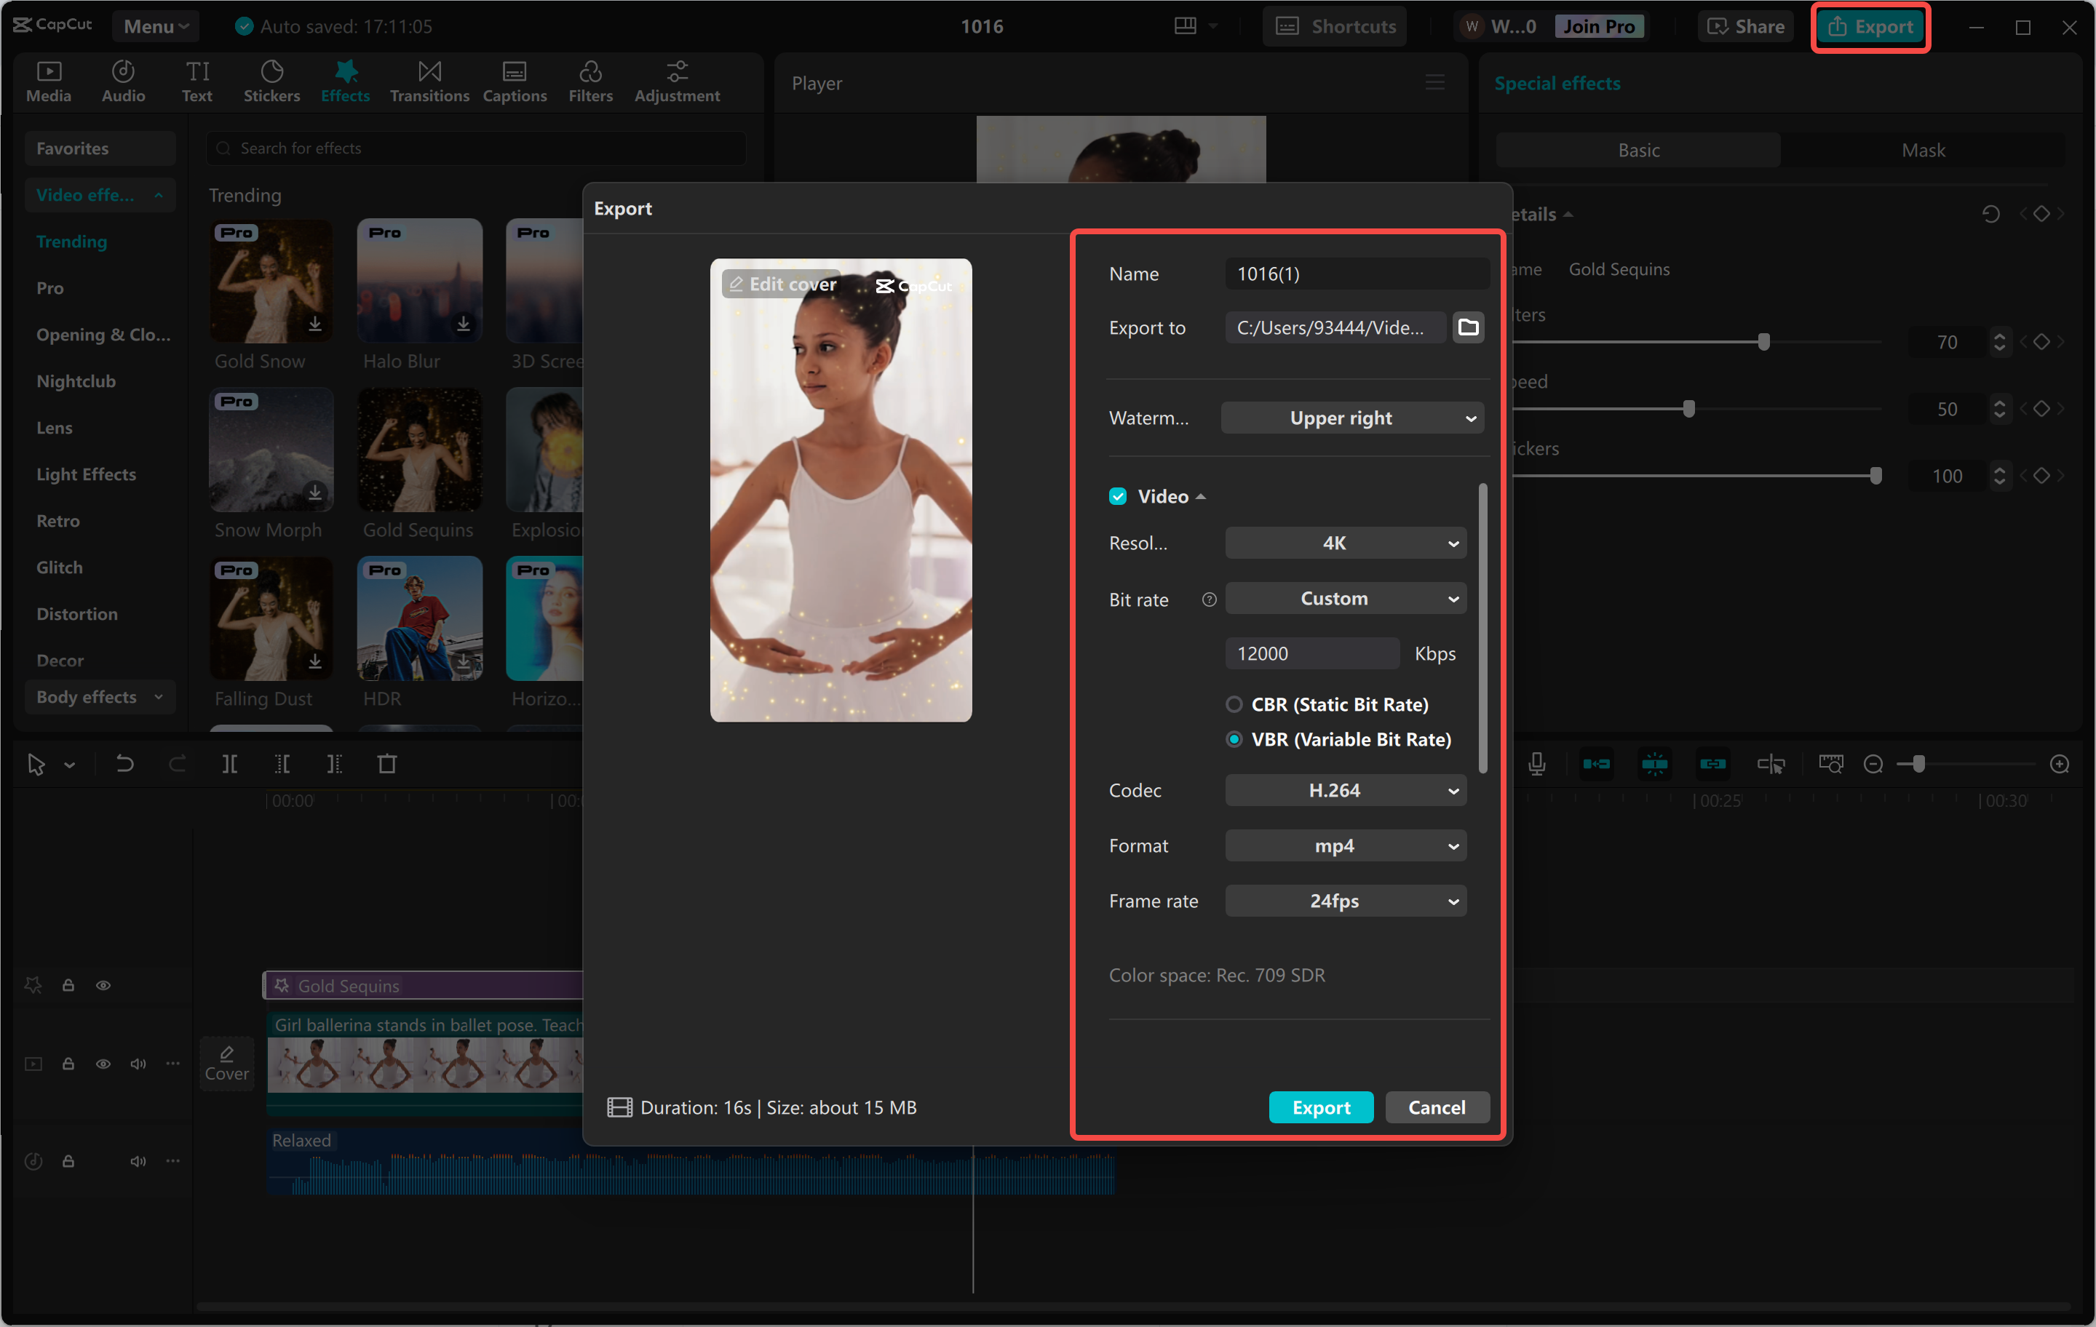Screen dimensions: 2096x1327
Task: Open the Menu dropdown in the top bar
Action: [155, 25]
